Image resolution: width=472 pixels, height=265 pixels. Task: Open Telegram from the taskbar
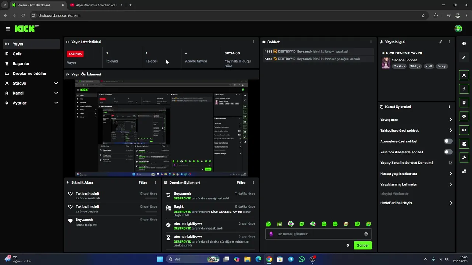pyautogui.click(x=291, y=259)
